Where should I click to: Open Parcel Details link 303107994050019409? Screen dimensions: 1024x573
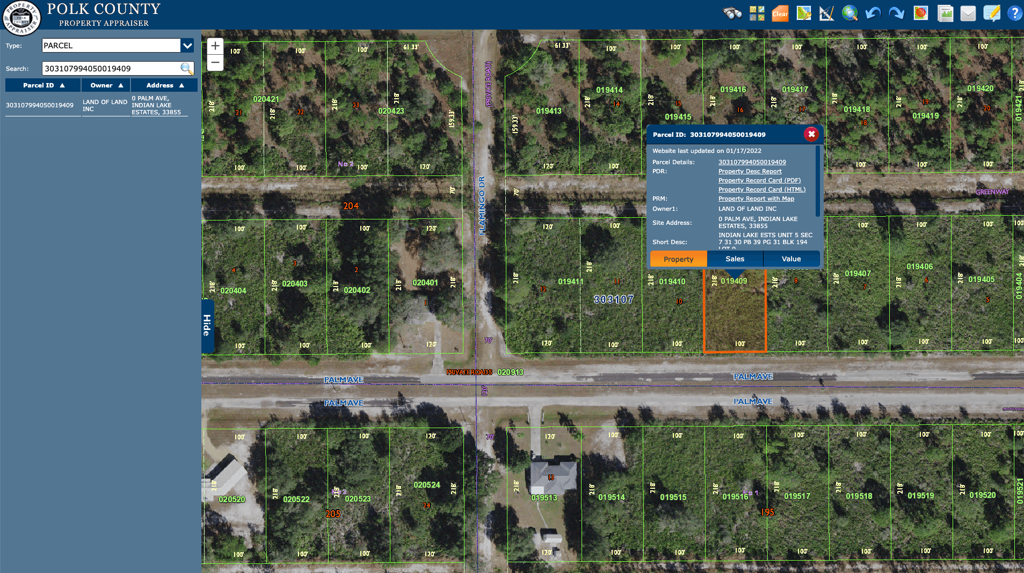point(752,162)
